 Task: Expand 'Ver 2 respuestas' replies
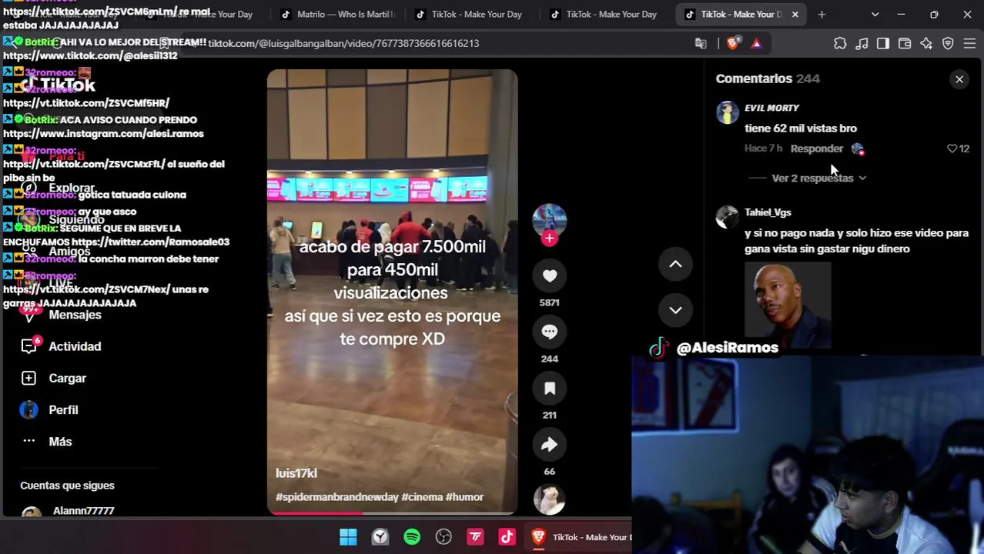coord(818,178)
